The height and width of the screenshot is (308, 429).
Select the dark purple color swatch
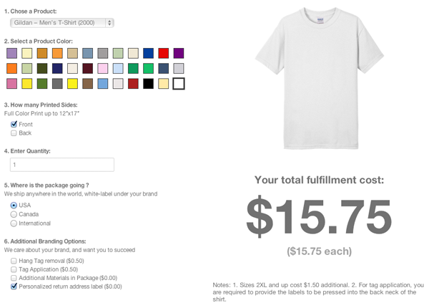tap(179, 53)
